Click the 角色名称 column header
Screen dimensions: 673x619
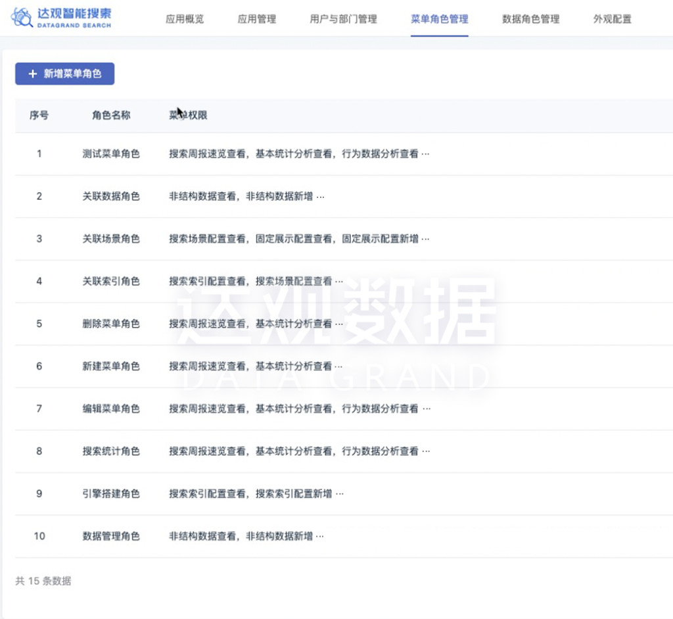click(x=111, y=115)
